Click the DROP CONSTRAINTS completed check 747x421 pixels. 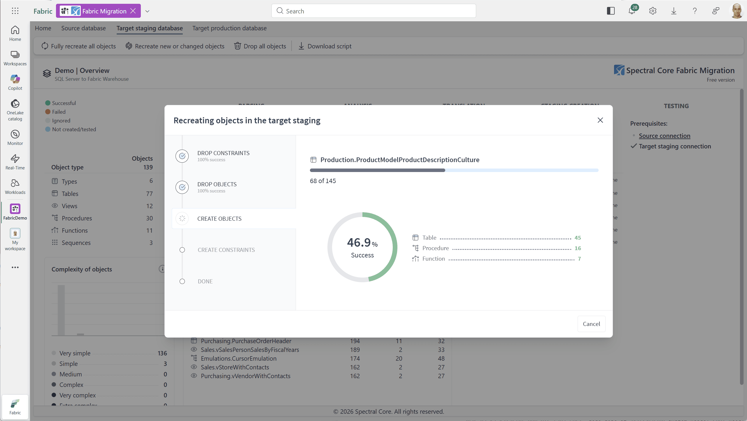[182, 156]
